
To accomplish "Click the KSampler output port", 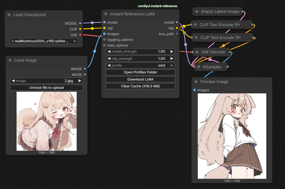I will click(x=227, y=67).
